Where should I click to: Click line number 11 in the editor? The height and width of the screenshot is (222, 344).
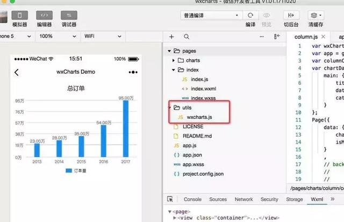[x=298, y=120]
